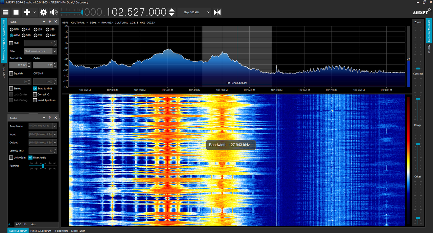
Task: Open the audio Output device dropdown
Action: pyautogui.click(x=43, y=143)
